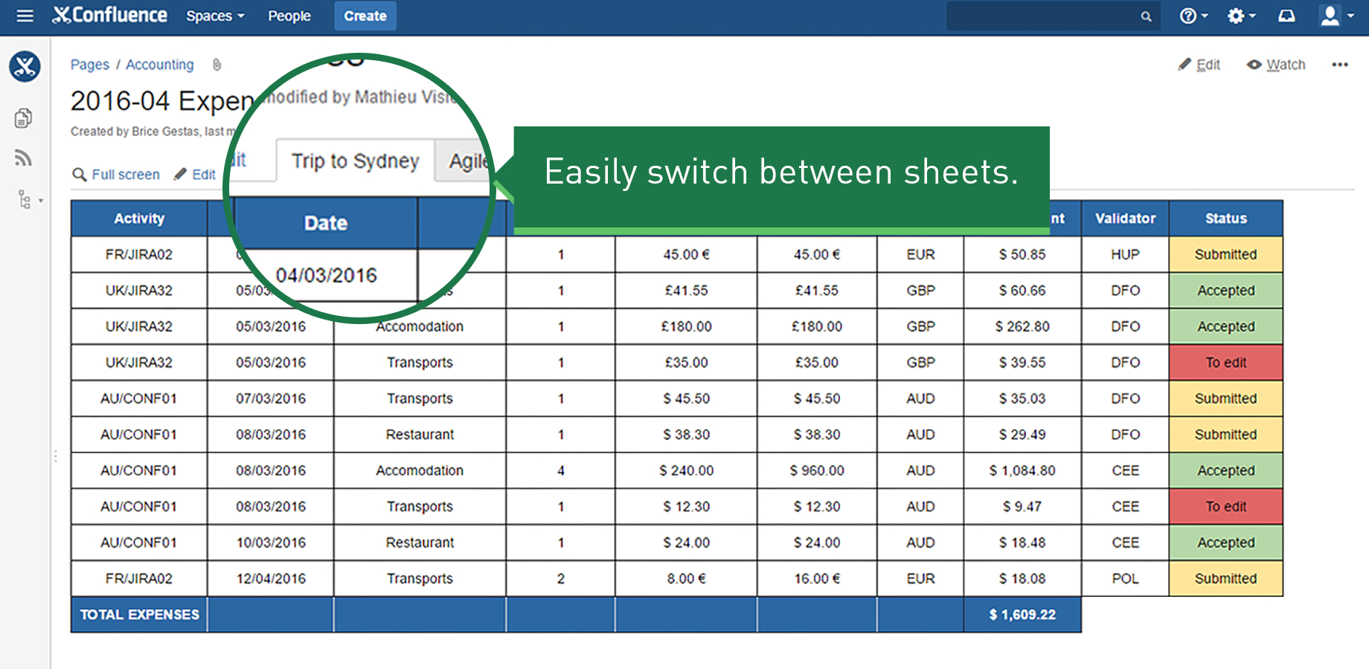
Task: Open the notifications inbox icon
Action: (x=1286, y=16)
